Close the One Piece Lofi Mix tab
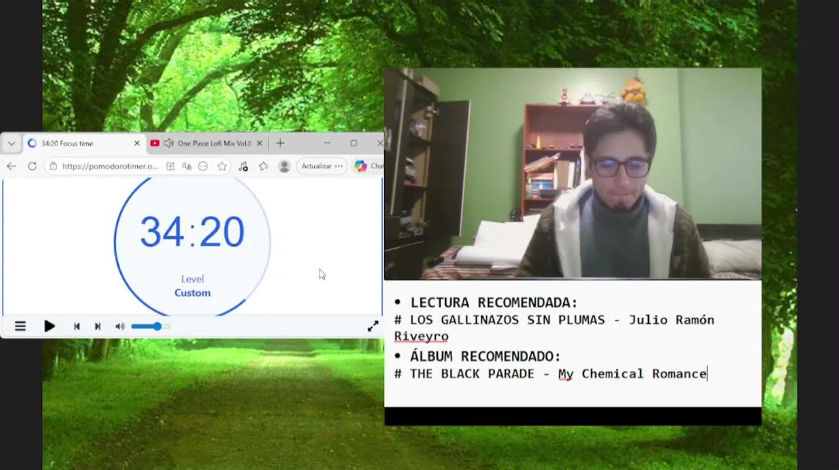This screenshot has width=839, height=470. (x=259, y=144)
